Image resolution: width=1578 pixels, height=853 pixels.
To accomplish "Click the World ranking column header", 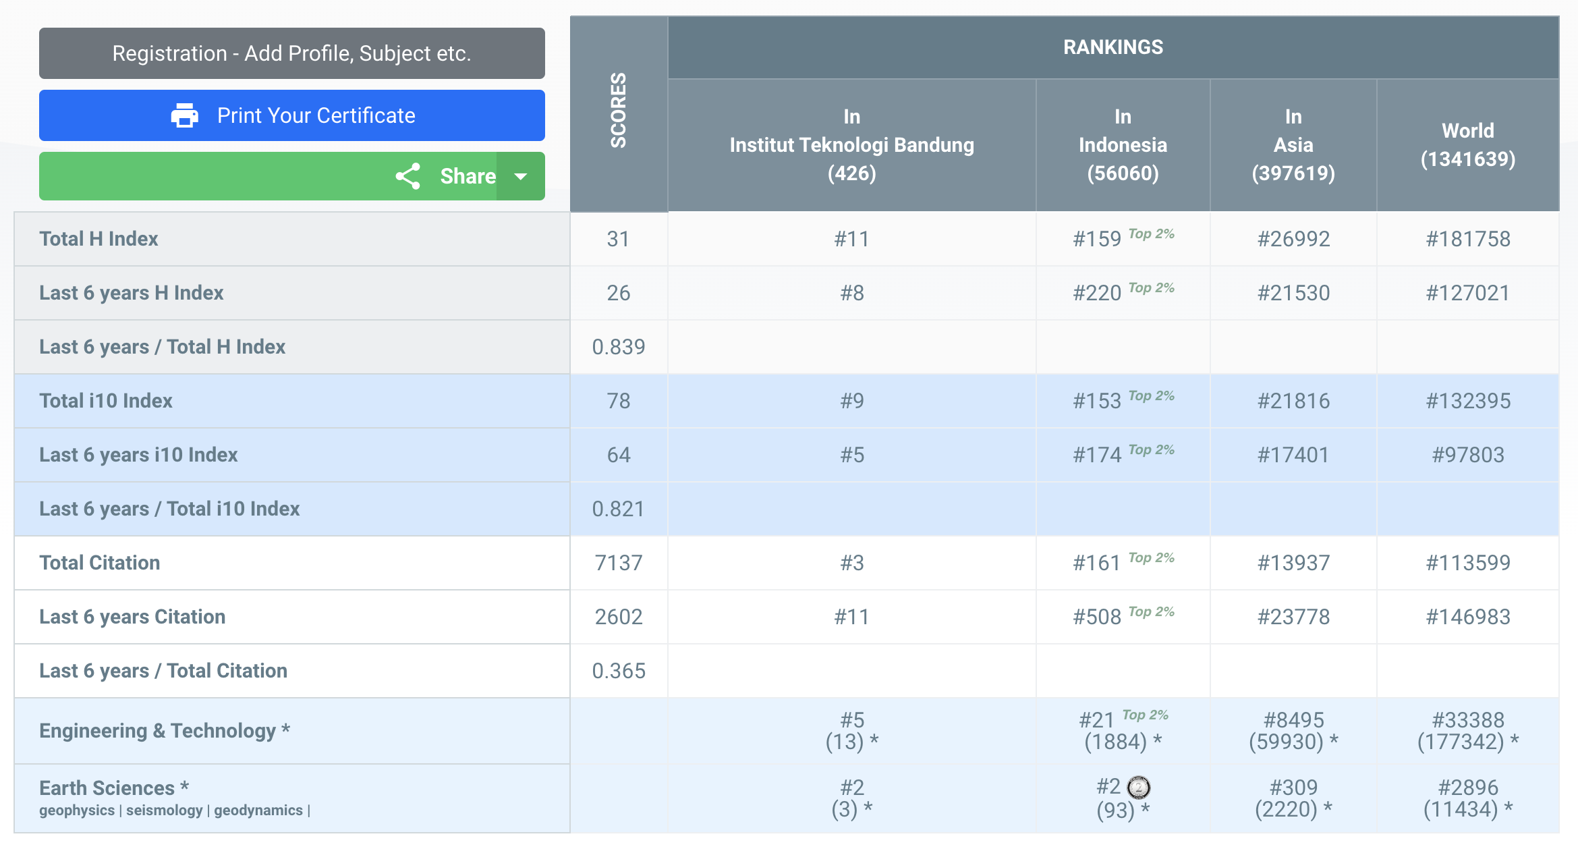I will pos(1467,144).
